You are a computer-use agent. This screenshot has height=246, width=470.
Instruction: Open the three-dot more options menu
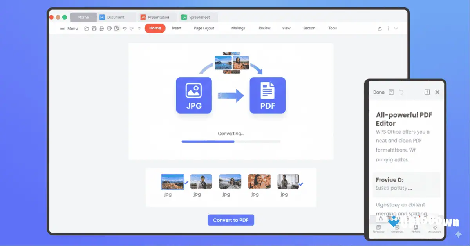pos(387,28)
